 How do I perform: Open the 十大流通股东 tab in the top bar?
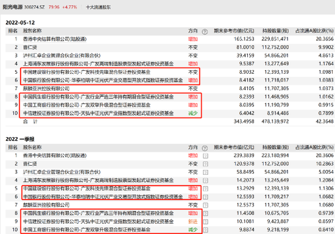pos(98,7)
